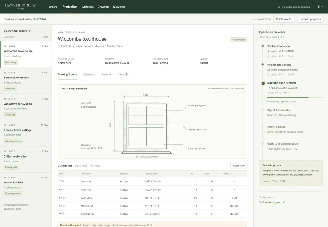Switch to the Operations tab
The width and height of the screenshot is (328, 227).
point(90,74)
